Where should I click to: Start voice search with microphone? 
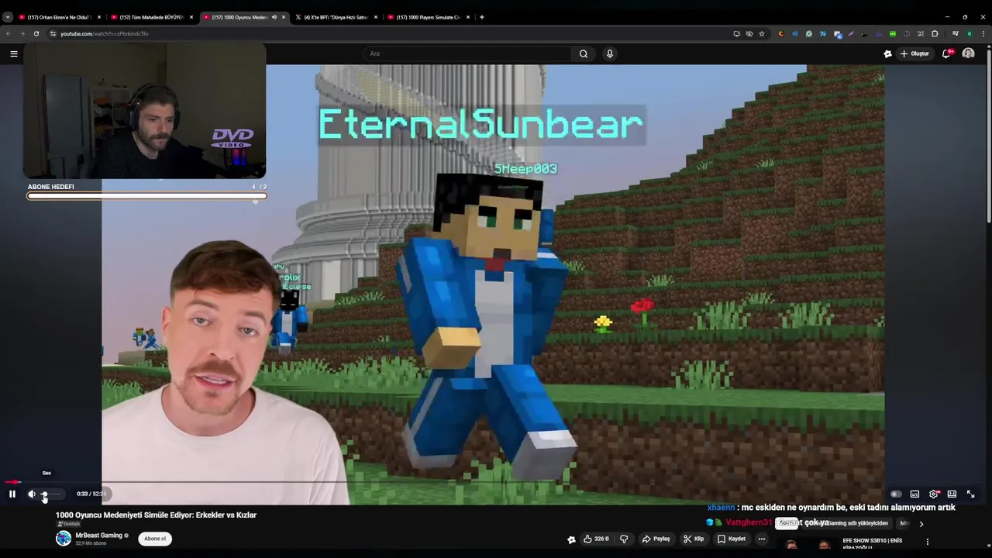pyautogui.click(x=610, y=53)
